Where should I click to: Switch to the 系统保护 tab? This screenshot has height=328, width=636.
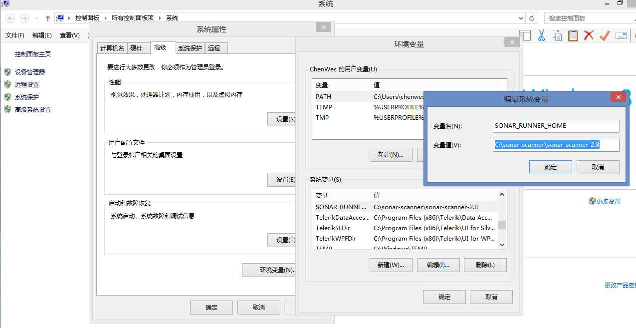pos(190,48)
